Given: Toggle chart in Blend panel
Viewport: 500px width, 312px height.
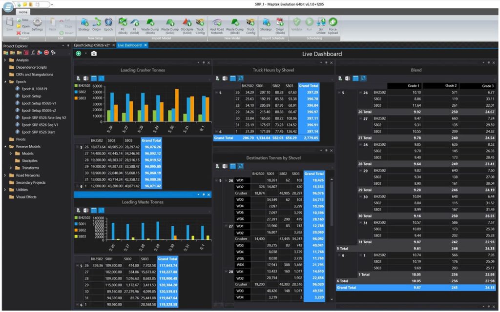Looking at the screenshot, I should 363,78.
